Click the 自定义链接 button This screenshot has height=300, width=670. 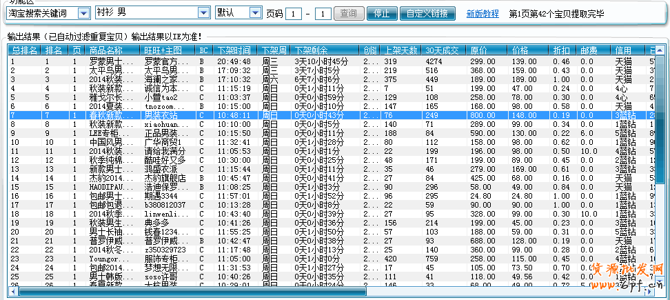coord(427,14)
